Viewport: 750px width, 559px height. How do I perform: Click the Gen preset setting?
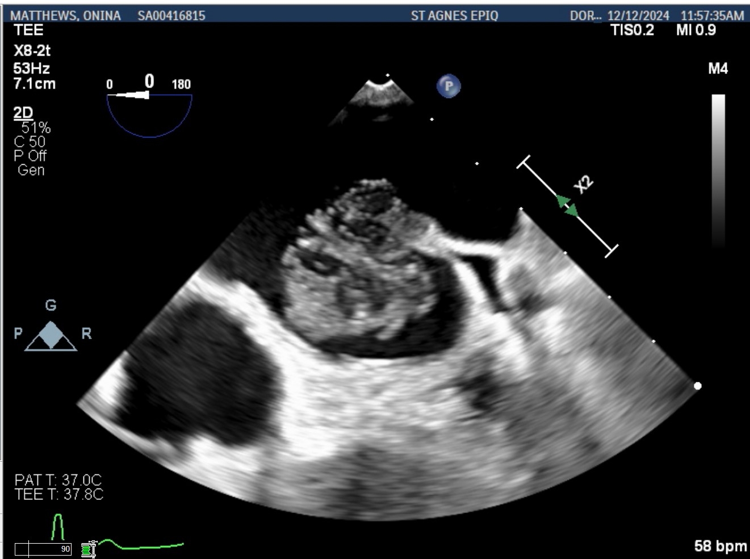(31, 170)
